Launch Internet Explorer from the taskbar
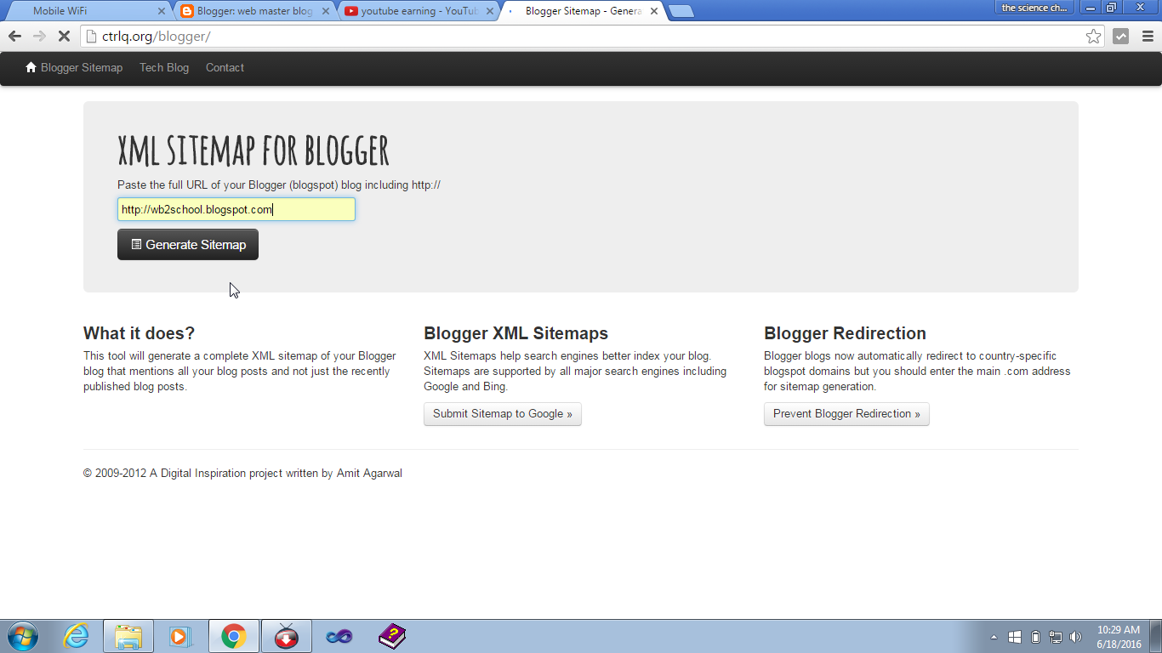This screenshot has height=653, width=1162. [x=77, y=636]
